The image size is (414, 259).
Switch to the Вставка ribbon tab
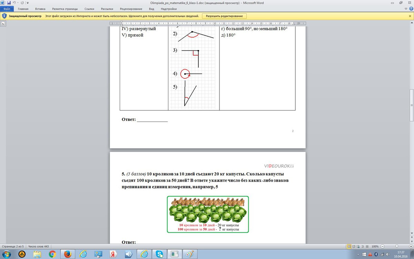tap(40, 9)
